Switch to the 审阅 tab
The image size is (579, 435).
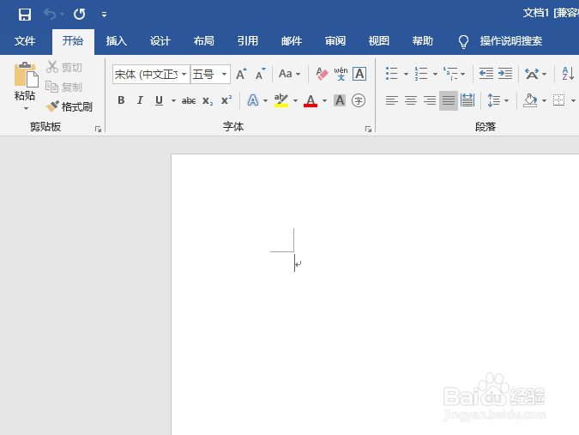pyautogui.click(x=335, y=40)
